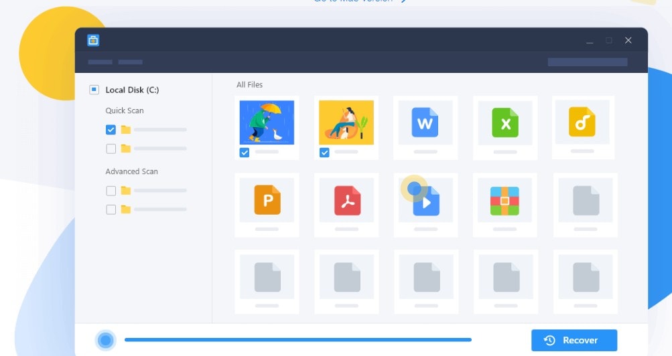Uncheck the yellow picture's checkbox

point(324,153)
